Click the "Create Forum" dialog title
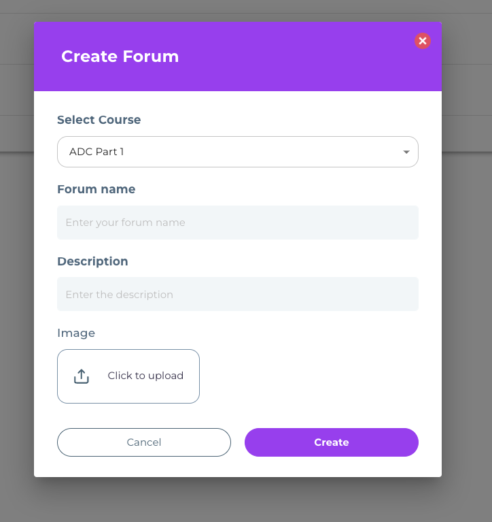This screenshot has height=522, width=492. (x=120, y=56)
